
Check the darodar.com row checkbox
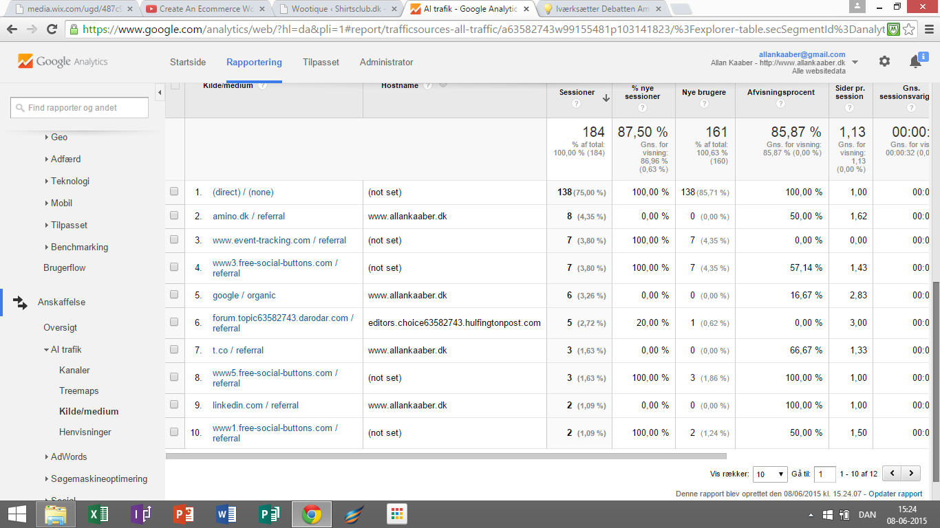(x=174, y=322)
